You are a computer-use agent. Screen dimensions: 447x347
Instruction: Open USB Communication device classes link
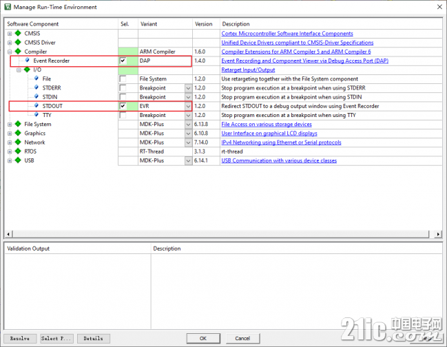tap(279, 160)
